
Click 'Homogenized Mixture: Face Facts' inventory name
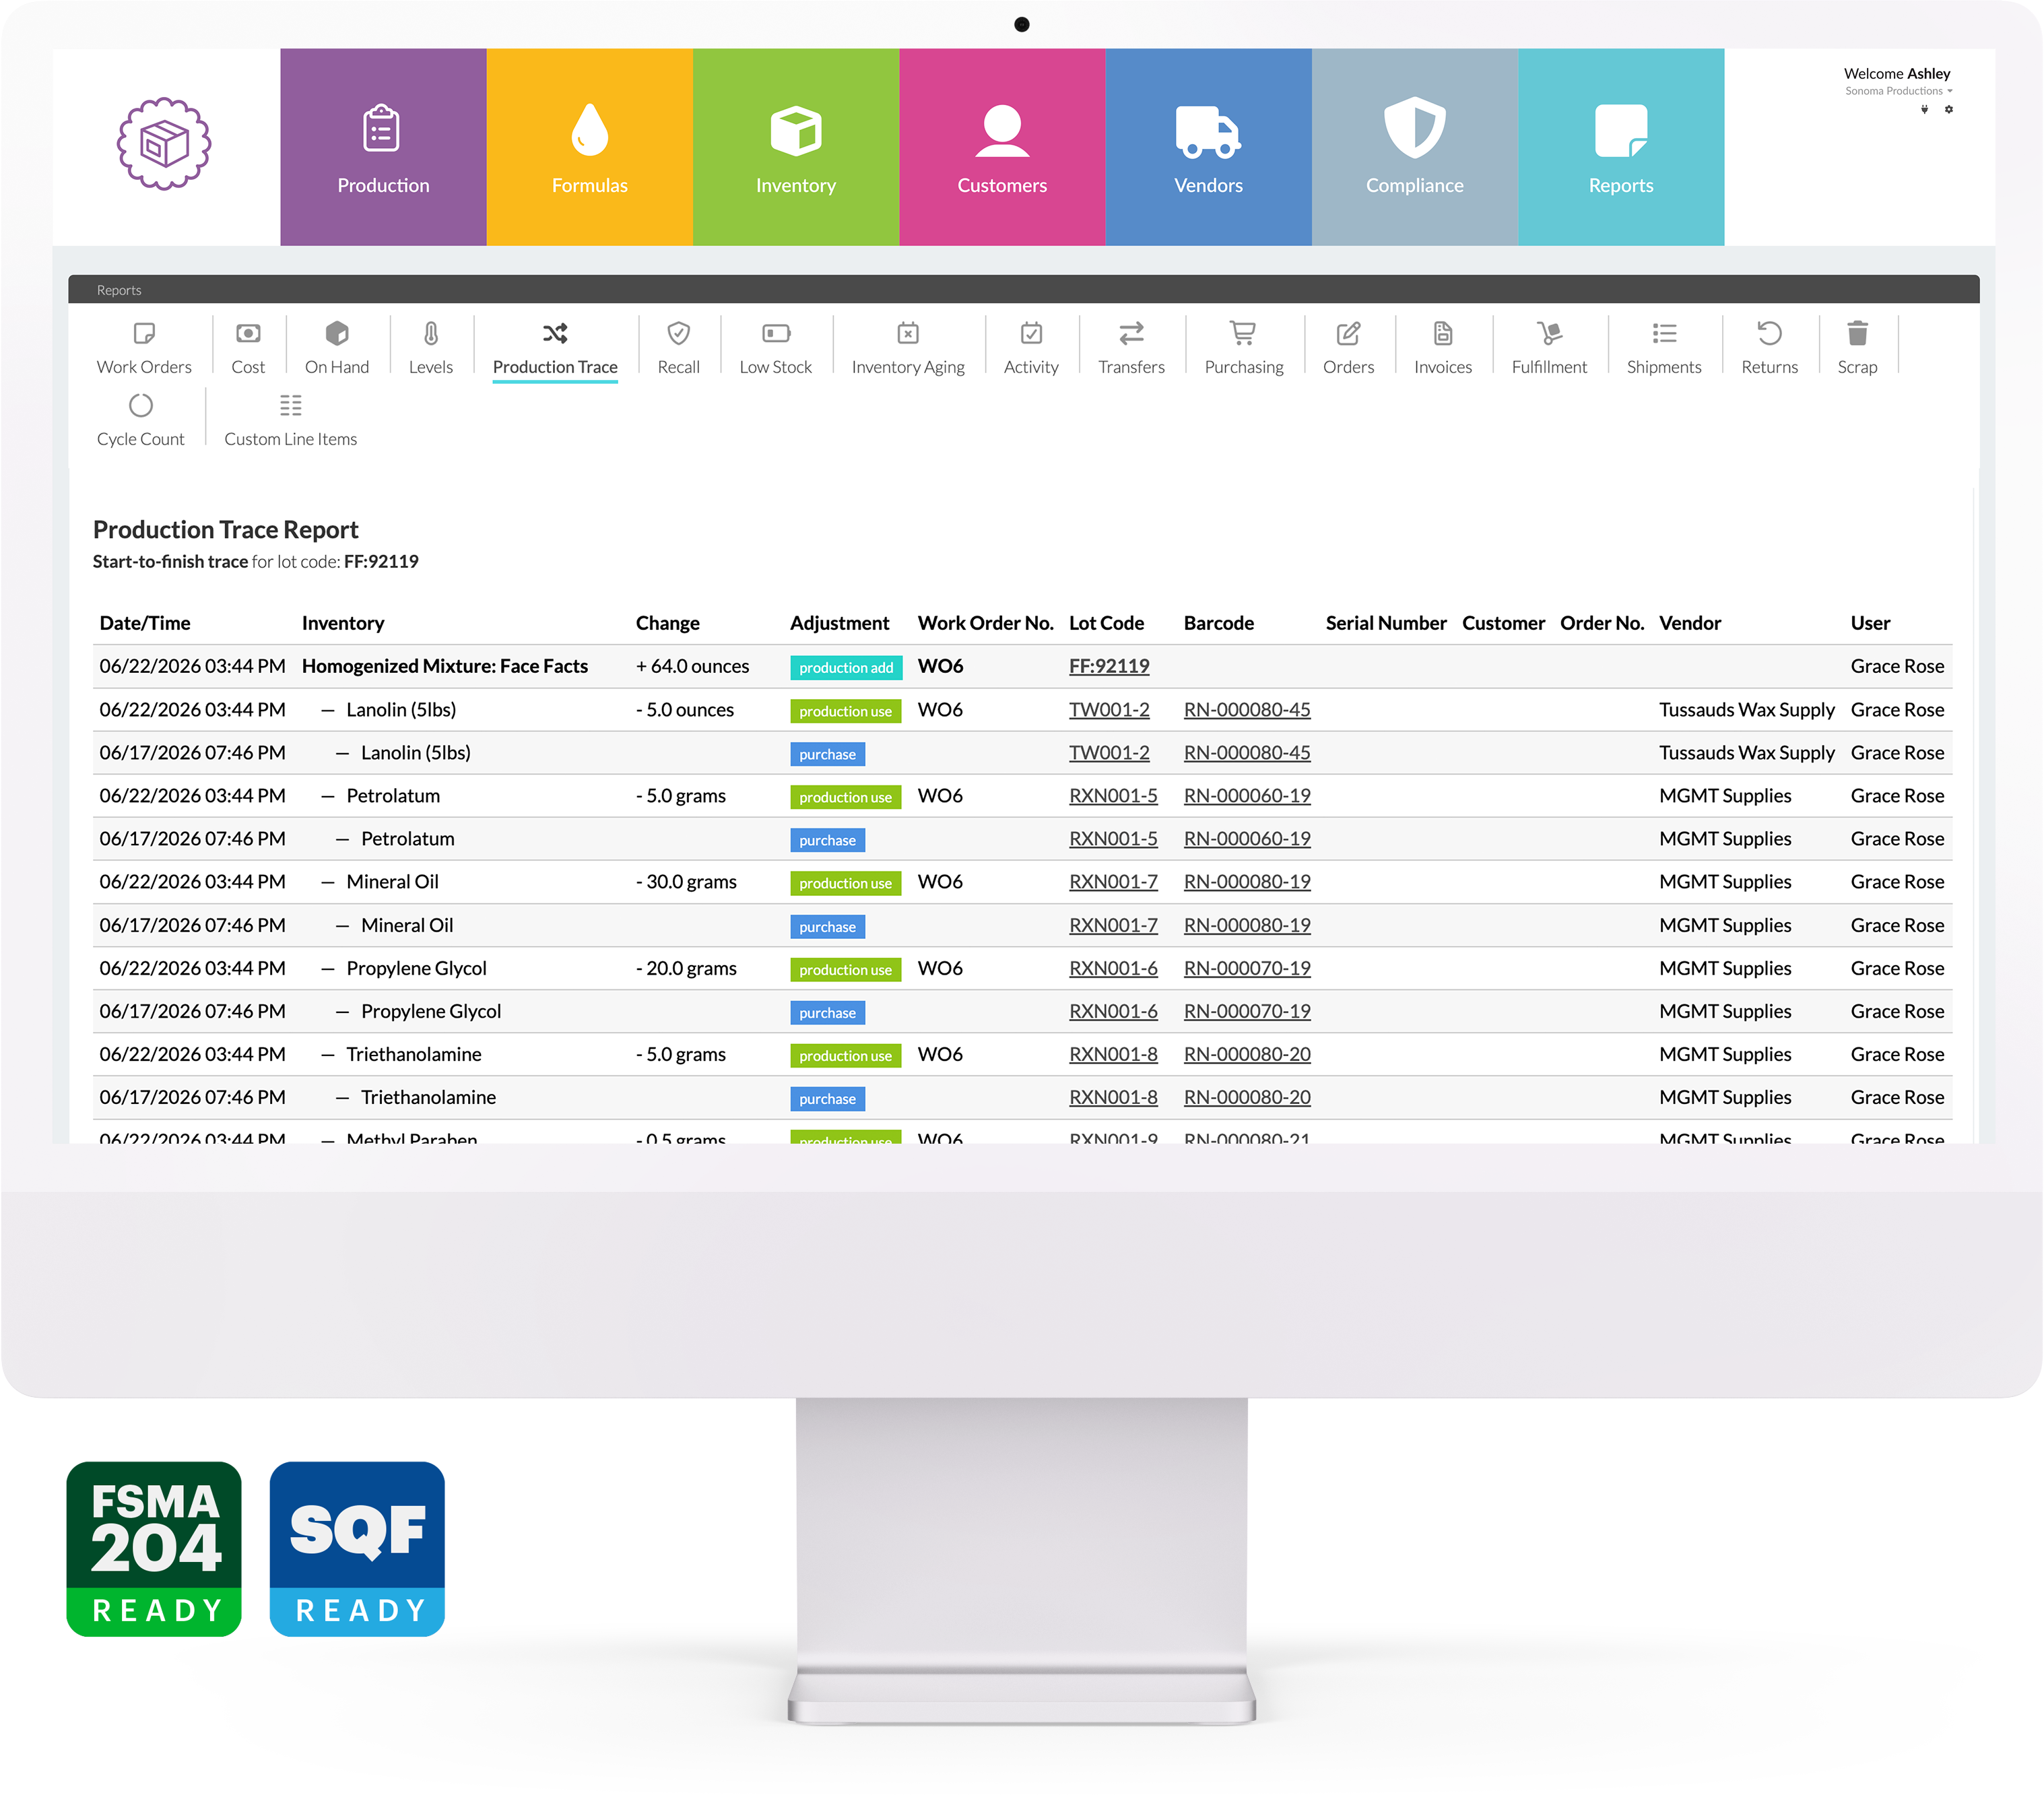click(x=445, y=666)
